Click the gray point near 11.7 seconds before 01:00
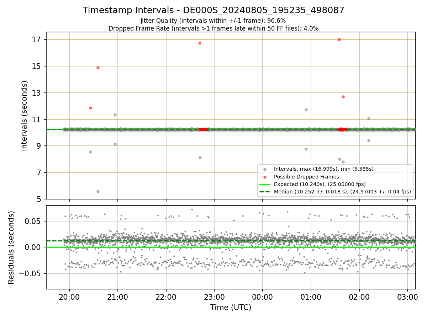Screen dimensions: 427x320 (306, 110)
